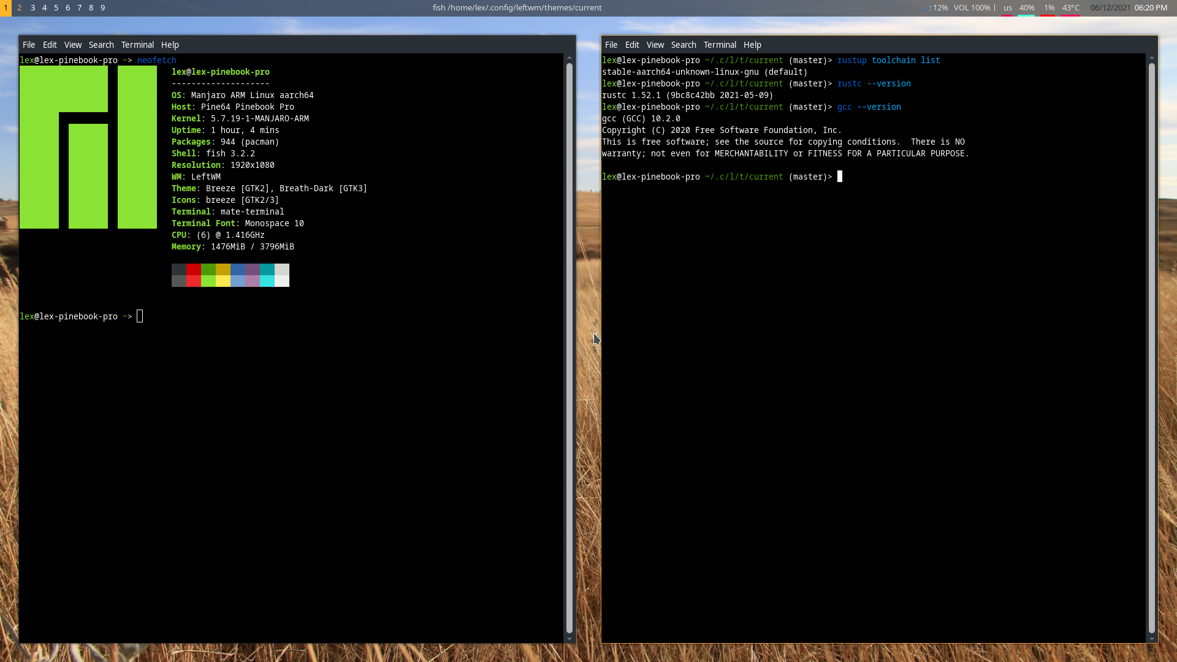This screenshot has width=1177, height=662.
Task: Click the 40% indicator in status bar
Action: click(1026, 8)
